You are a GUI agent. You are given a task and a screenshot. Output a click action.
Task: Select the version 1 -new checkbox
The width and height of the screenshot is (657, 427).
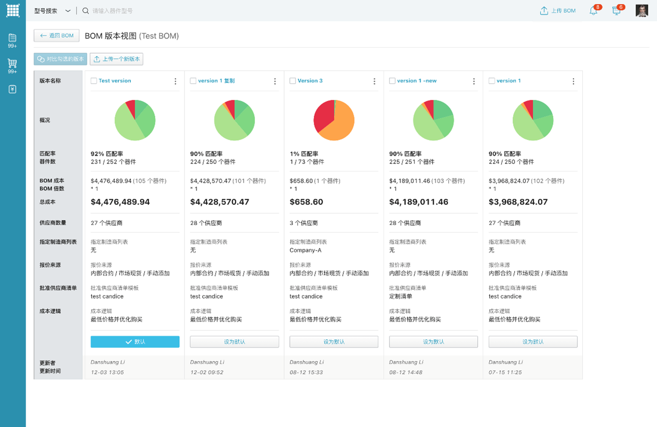coord(392,81)
